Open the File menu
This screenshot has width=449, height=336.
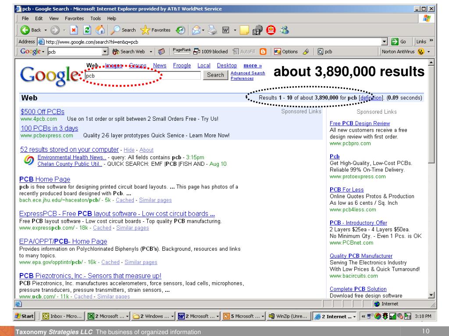25,18
